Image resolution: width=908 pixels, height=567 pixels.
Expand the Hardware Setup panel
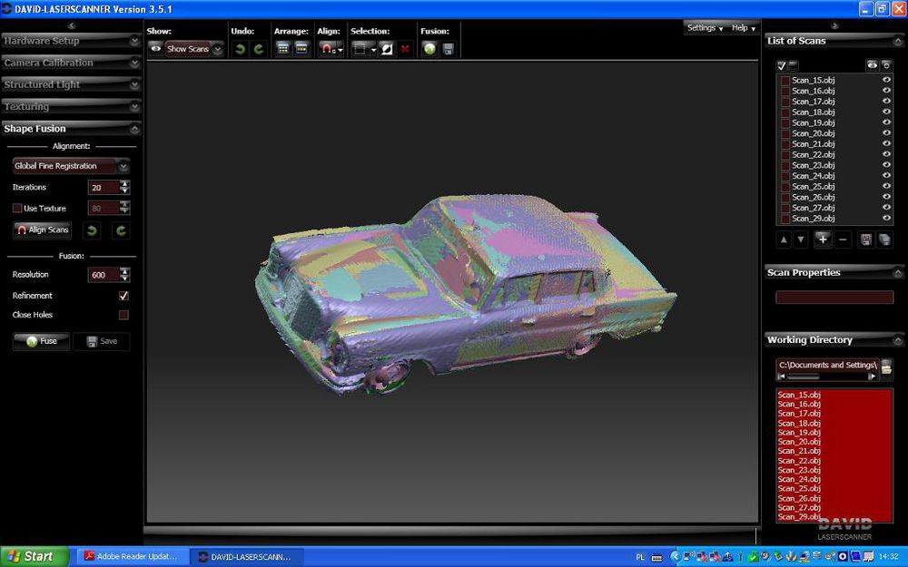click(x=71, y=41)
